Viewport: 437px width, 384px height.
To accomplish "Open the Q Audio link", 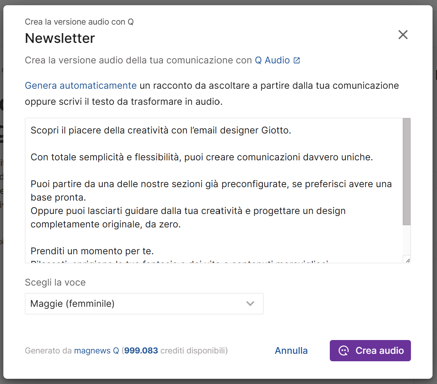I will click(x=272, y=60).
